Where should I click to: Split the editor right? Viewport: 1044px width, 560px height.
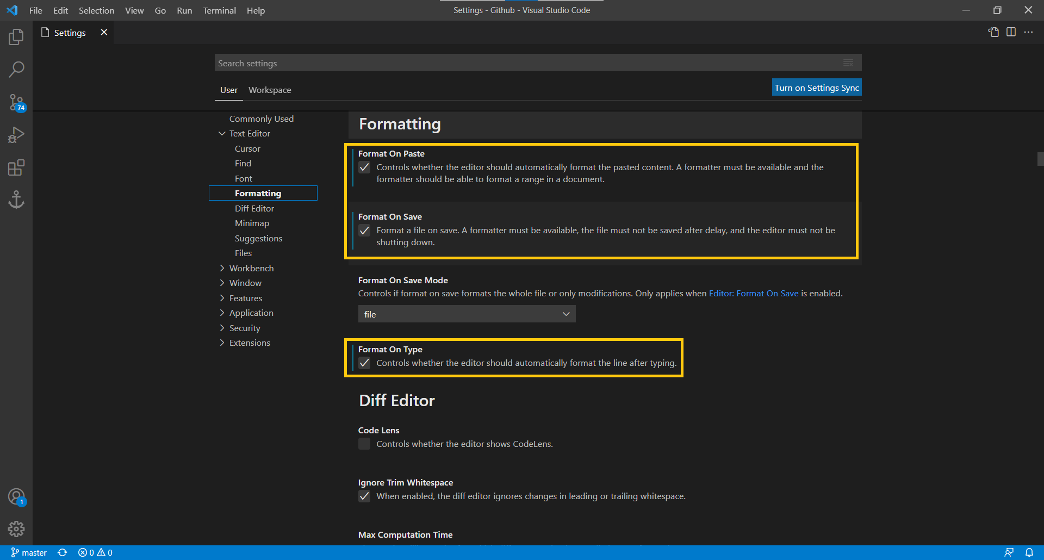click(1011, 32)
